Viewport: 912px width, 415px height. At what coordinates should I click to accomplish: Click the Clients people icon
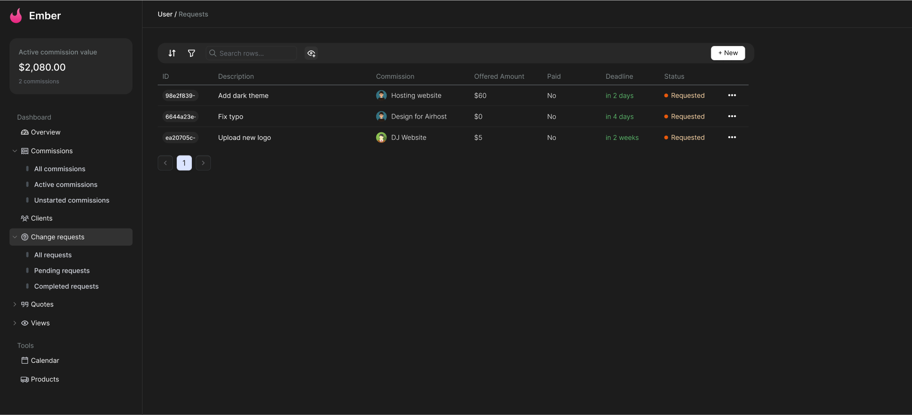(x=25, y=218)
